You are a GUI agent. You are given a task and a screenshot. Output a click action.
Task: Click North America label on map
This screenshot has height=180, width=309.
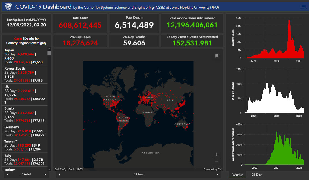click(x=110, y=98)
